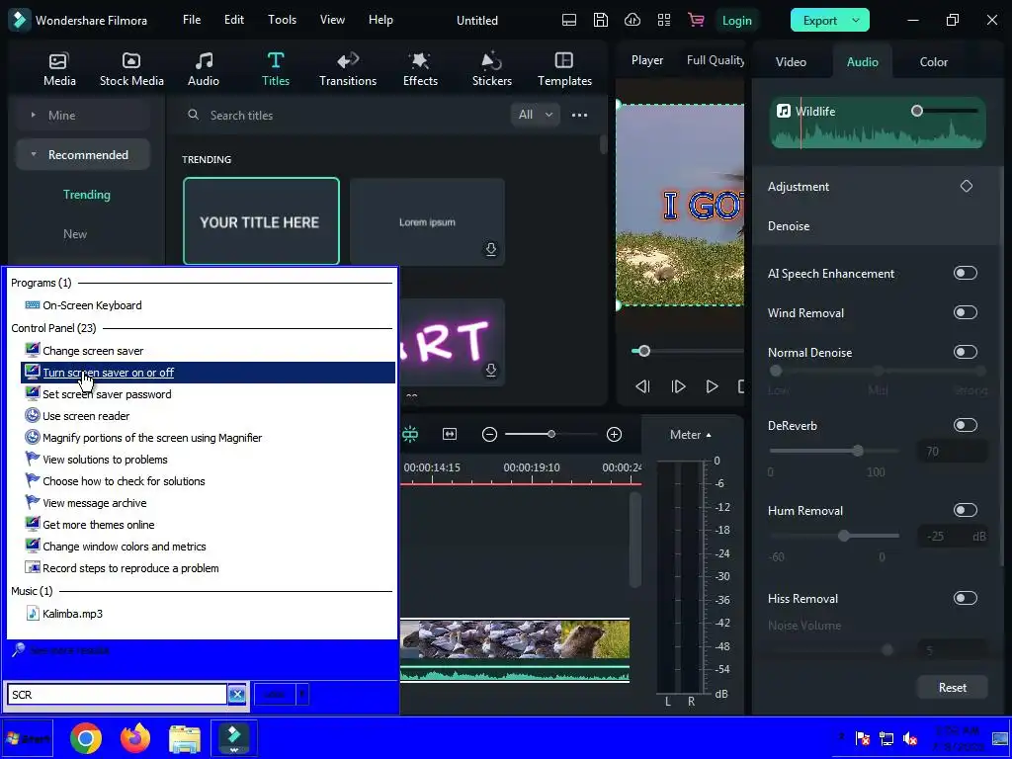Viewport: 1012px width, 759px height.
Task: Click See more results link
Action: [x=69, y=650]
